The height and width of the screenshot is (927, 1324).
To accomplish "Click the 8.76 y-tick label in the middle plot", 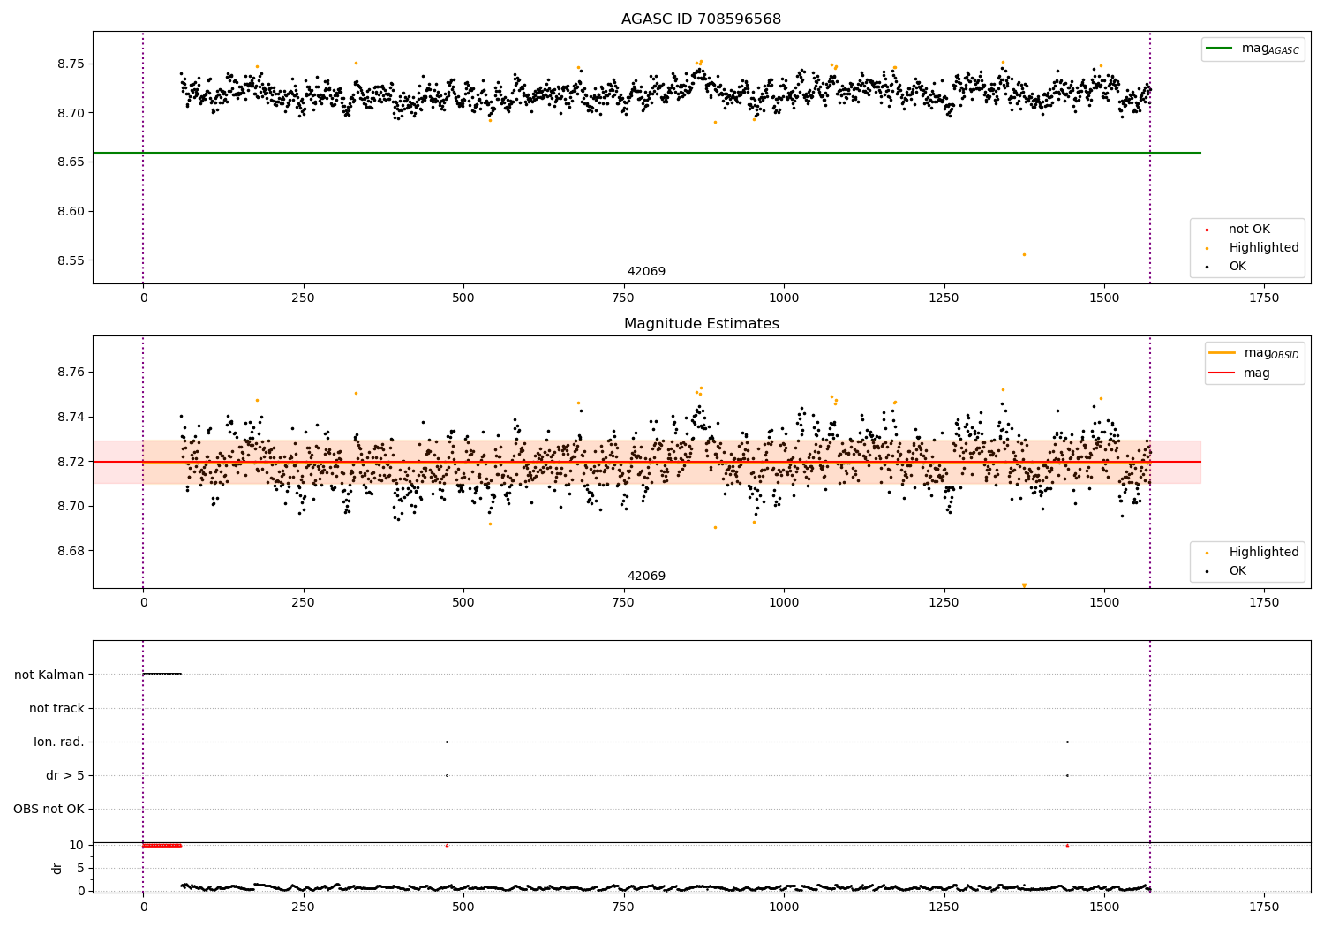I will pos(71,372).
